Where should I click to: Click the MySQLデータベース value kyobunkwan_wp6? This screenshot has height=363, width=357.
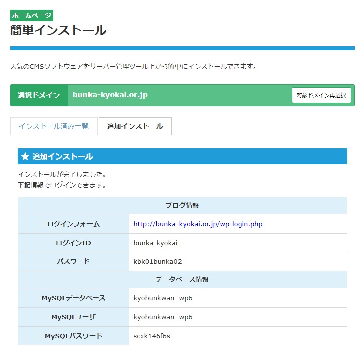coord(163,298)
